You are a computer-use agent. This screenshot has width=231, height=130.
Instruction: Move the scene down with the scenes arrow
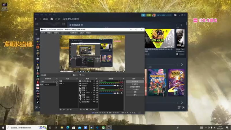click(x=71, y=109)
